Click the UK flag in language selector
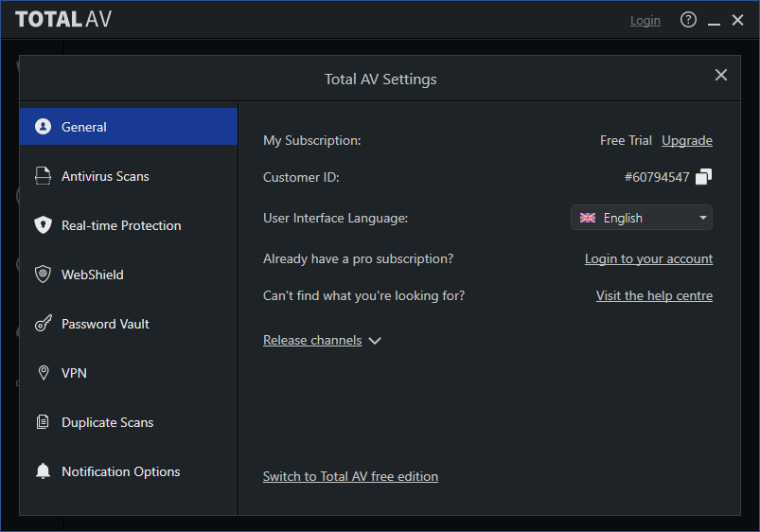760x532 pixels. tap(588, 218)
